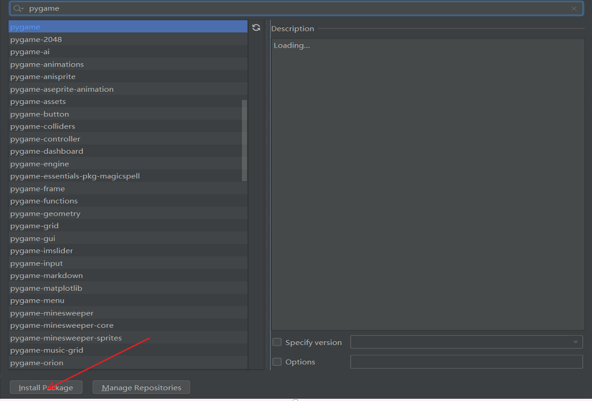This screenshot has width=592, height=401.
Task: Clear the pygame search query
Action: point(574,8)
